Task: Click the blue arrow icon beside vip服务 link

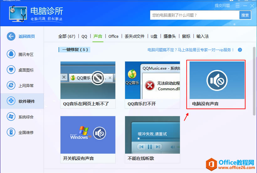Action: pos(240,50)
